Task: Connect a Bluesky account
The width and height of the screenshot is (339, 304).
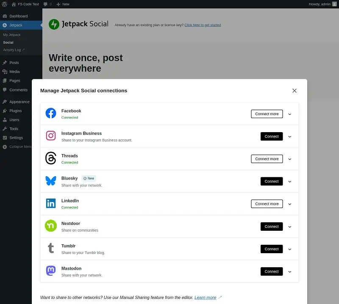Action: (x=272, y=181)
